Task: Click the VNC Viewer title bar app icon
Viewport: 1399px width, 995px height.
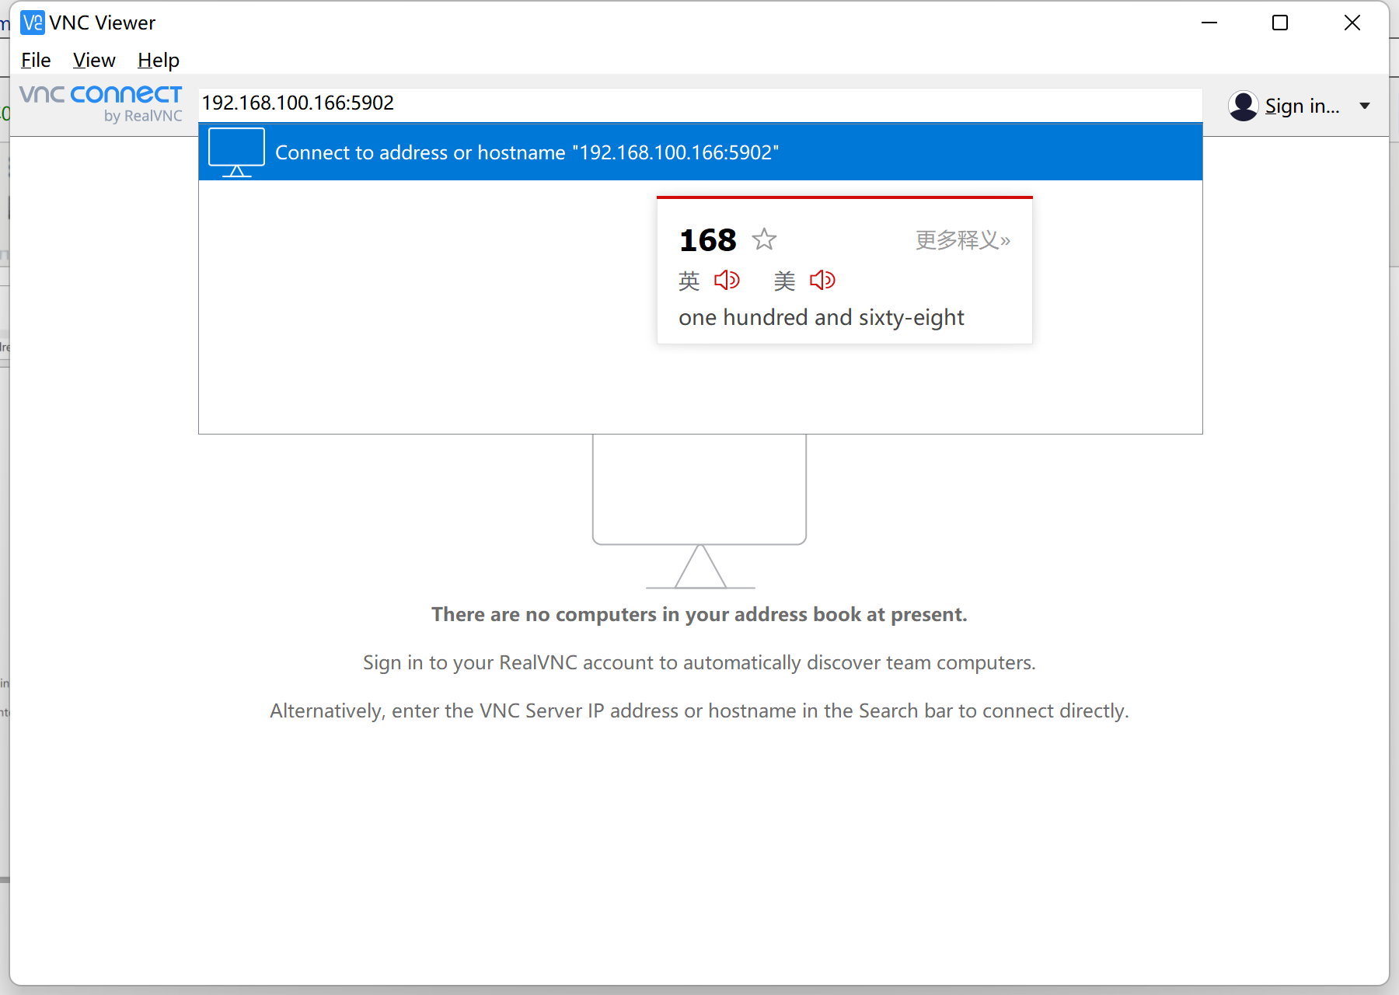Action: click(33, 23)
